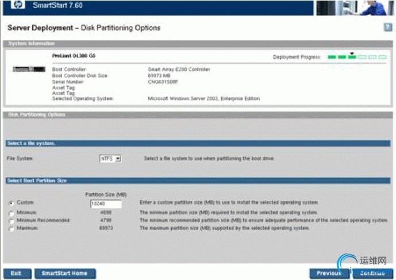Screen dimensions: 396x280
Task: Click the custom partition size input field
Action: click(106, 204)
